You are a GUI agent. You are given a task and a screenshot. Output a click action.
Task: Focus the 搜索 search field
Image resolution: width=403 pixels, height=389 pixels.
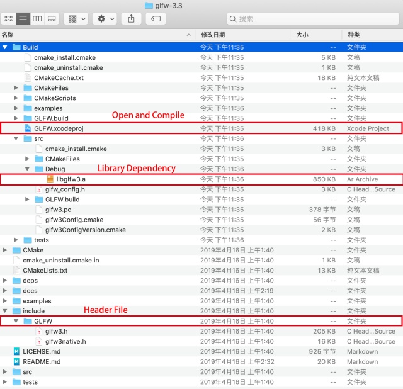pos(313,19)
